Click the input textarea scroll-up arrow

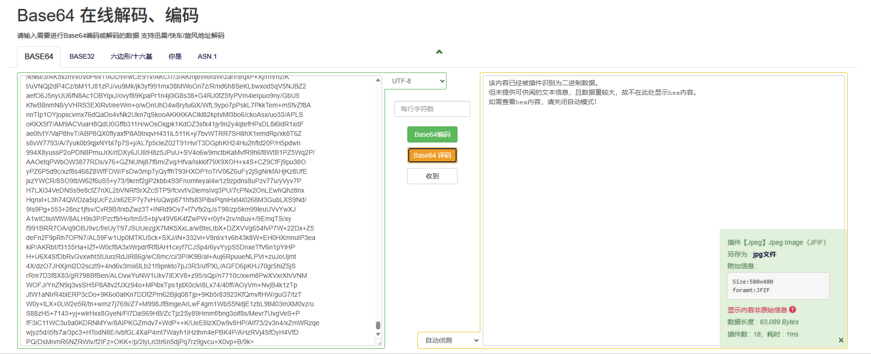click(378, 80)
